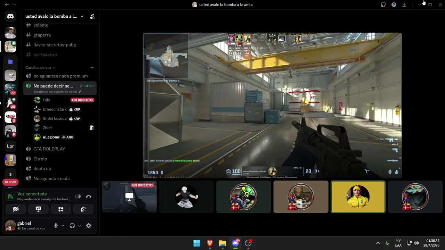
Task: Disconnect from voice with hang-up icon
Action: click(89, 197)
